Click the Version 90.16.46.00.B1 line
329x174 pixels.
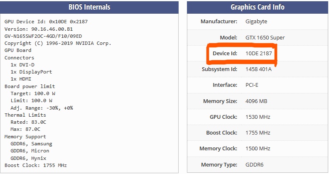(x=39, y=29)
